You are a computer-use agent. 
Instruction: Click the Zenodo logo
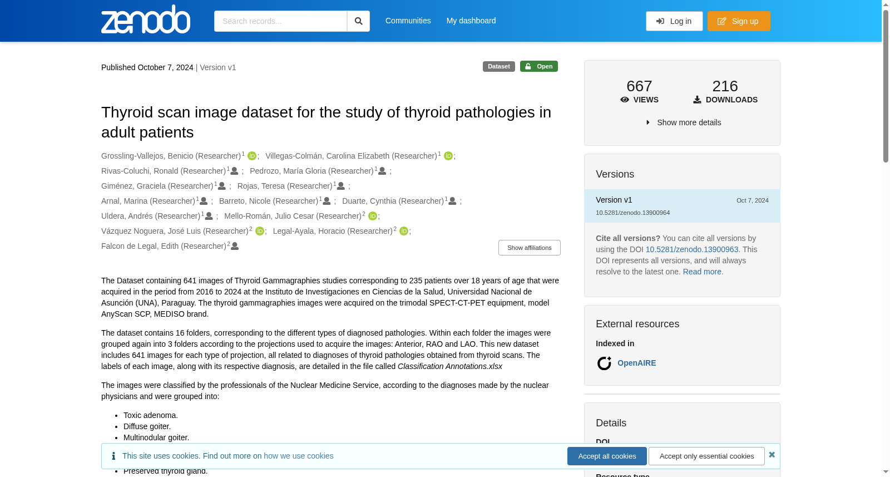(146, 19)
